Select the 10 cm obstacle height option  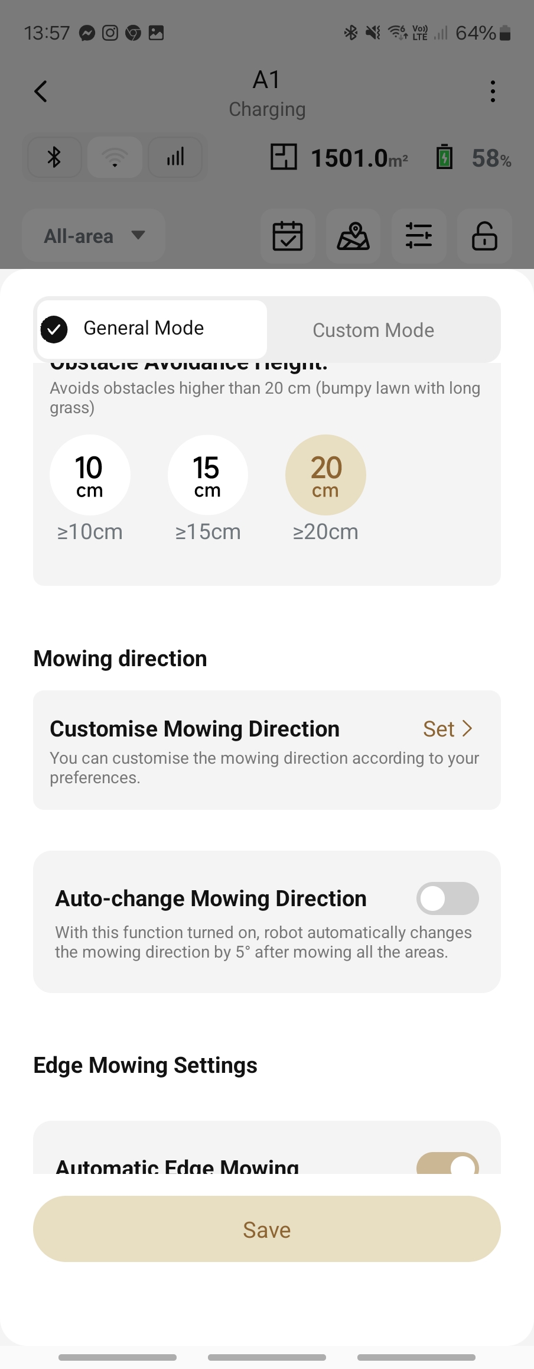coord(90,475)
